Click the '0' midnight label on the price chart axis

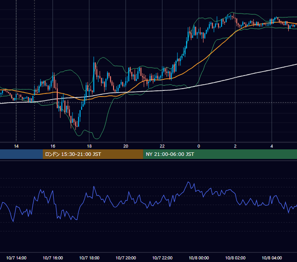199,146
